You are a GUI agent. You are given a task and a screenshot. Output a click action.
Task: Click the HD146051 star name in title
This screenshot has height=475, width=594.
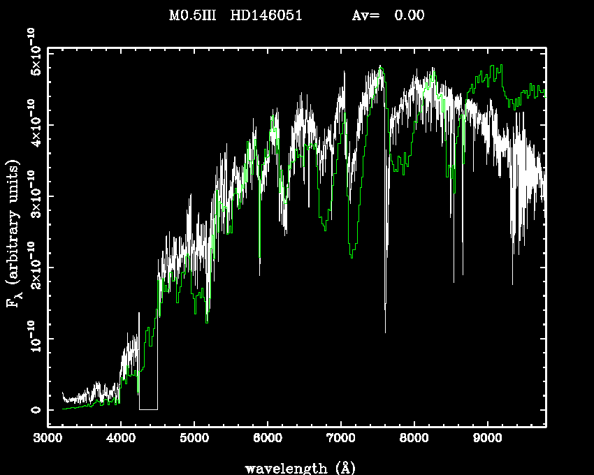click(266, 15)
